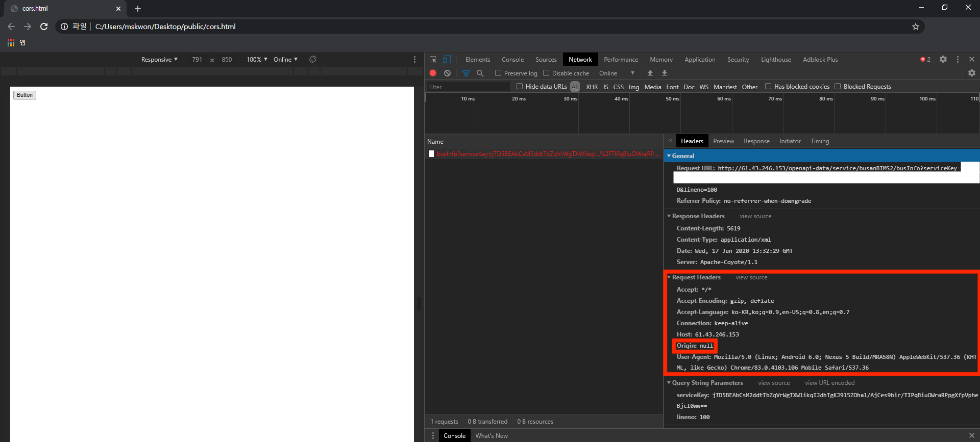Bookmark this page with the star
Image resolution: width=980 pixels, height=442 pixels.
tap(916, 27)
